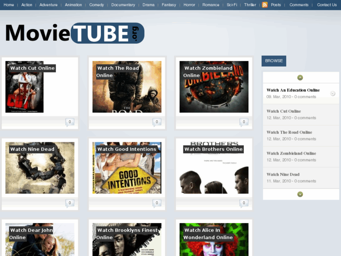This screenshot has width=341, height=256.
Task: Open comment bubble under Good Intentions card
Action: pyautogui.click(x=157, y=203)
